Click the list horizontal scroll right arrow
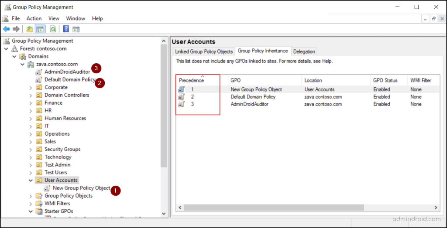This screenshot has height=228, width=447. pyautogui.click(x=436, y=208)
